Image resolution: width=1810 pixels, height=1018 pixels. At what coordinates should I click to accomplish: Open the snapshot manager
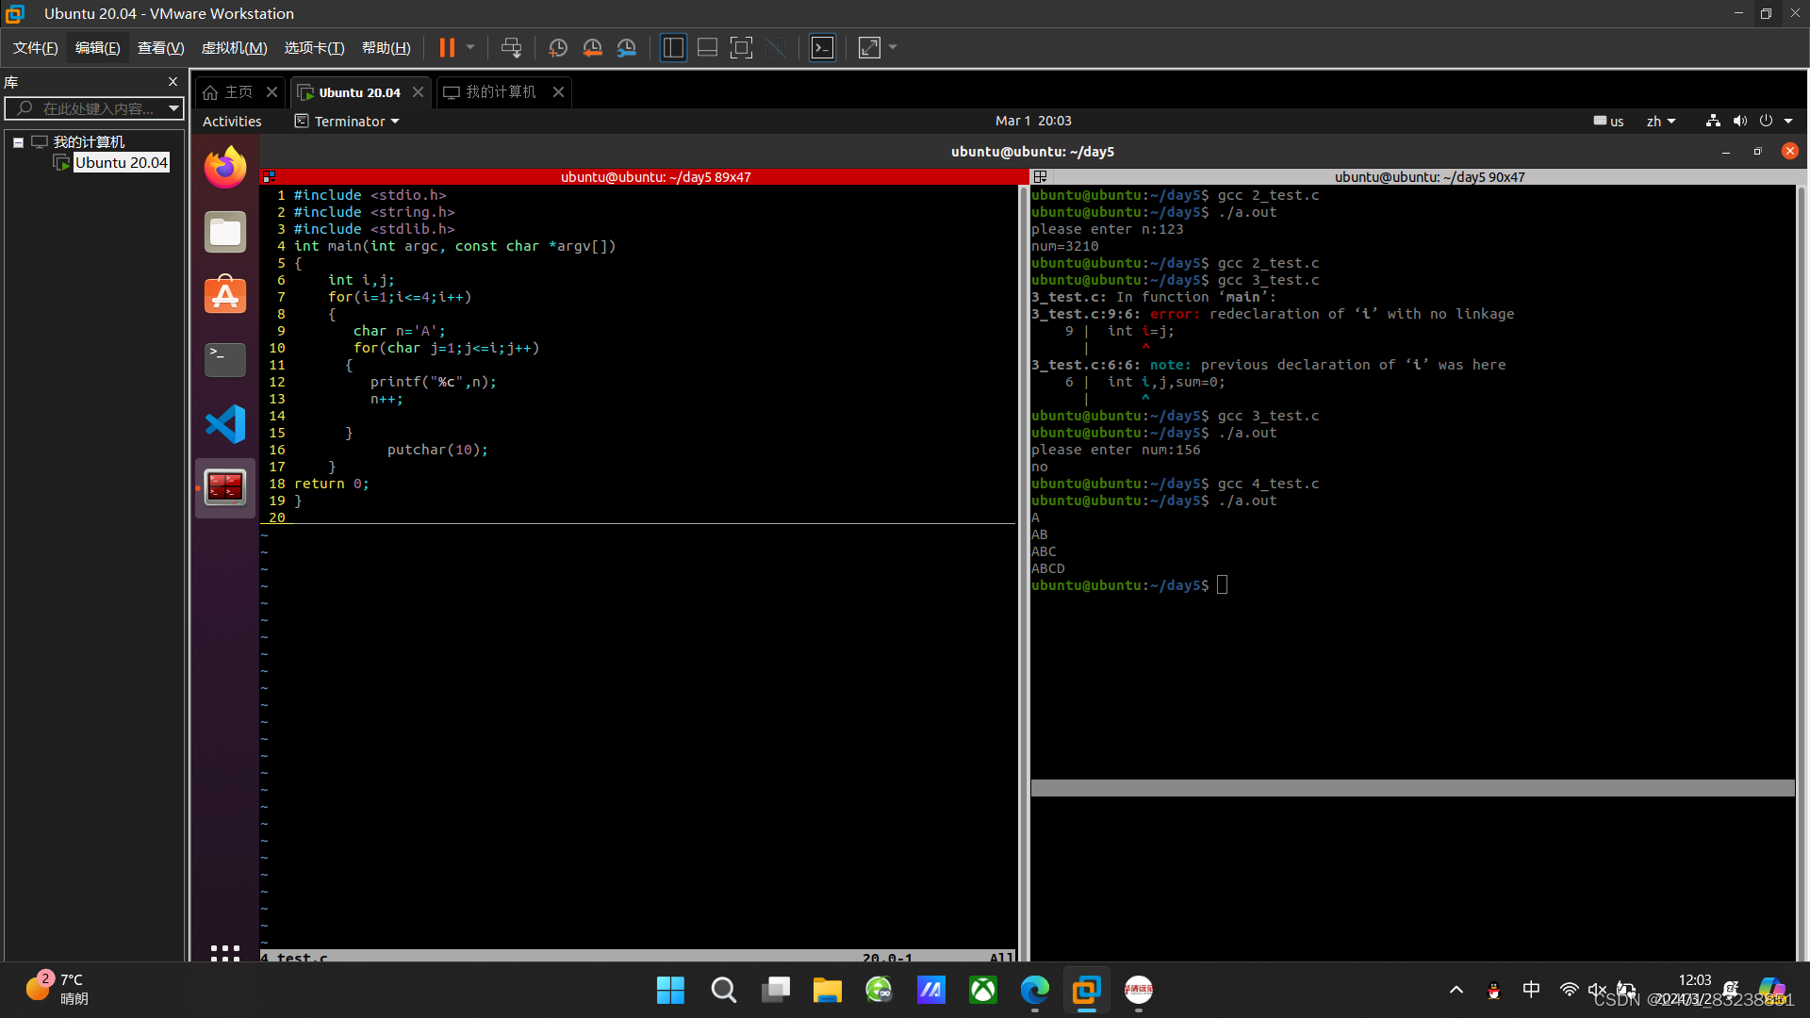tap(627, 47)
